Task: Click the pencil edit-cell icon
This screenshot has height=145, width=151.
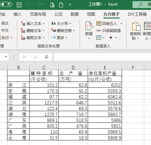Action: [99, 38]
